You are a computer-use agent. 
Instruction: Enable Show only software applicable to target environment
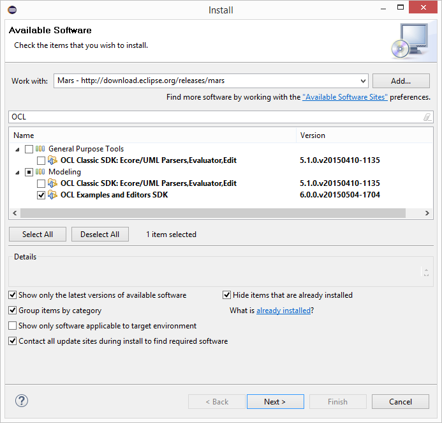click(12, 326)
